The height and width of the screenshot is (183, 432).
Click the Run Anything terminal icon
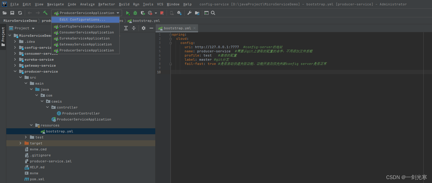(206, 13)
